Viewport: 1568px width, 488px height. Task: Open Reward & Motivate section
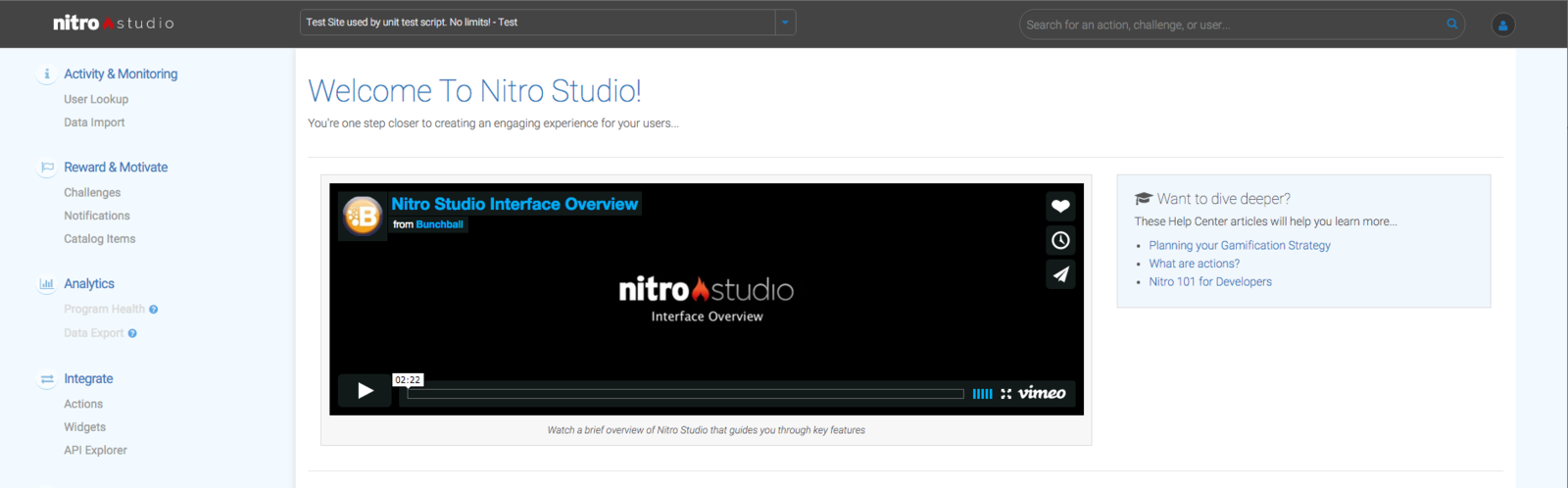[x=116, y=168]
